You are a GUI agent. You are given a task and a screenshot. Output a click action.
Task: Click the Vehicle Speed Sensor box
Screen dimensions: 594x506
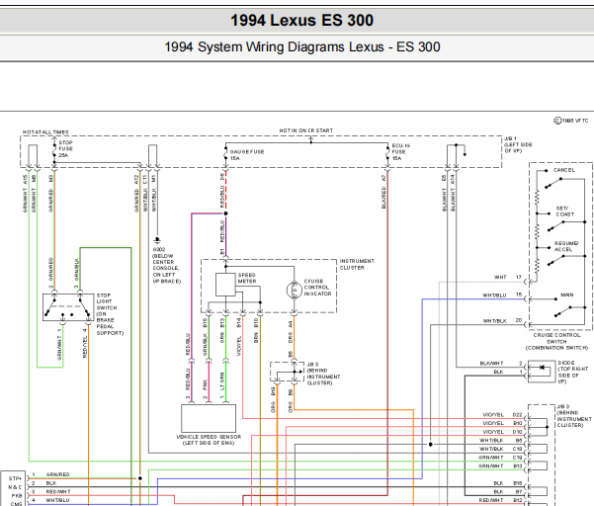(209, 418)
